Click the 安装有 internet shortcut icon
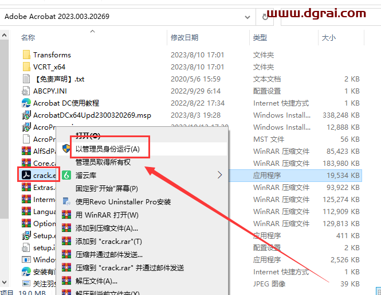This screenshot has width=381, height=295. click(26, 271)
